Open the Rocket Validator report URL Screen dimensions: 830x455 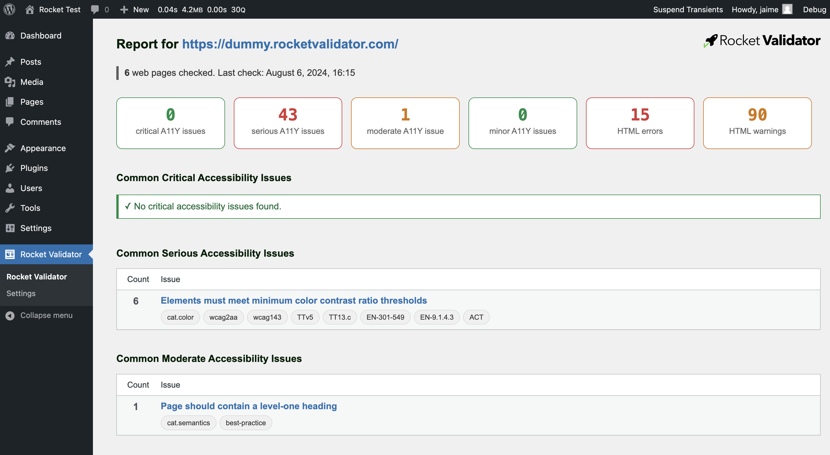289,43
